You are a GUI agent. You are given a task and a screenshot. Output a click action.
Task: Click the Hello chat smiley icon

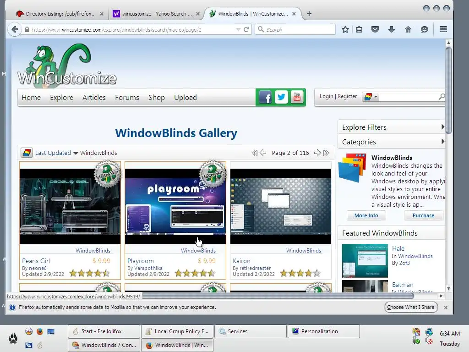[x=424, y=29]
